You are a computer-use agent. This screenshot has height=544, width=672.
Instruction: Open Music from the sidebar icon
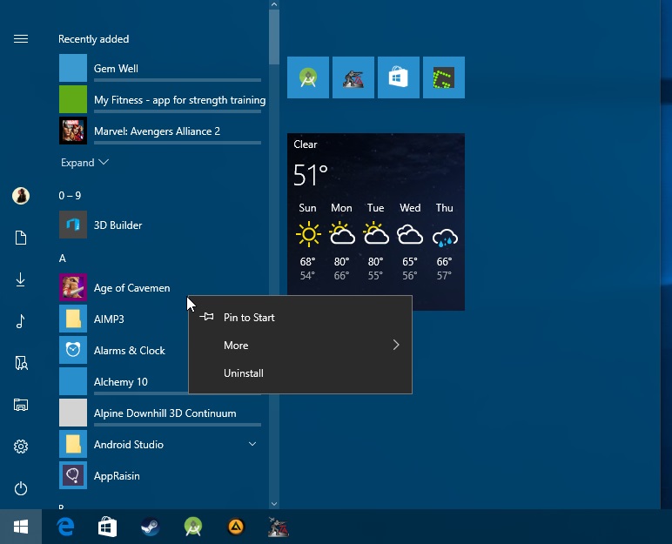coord(21,321)
